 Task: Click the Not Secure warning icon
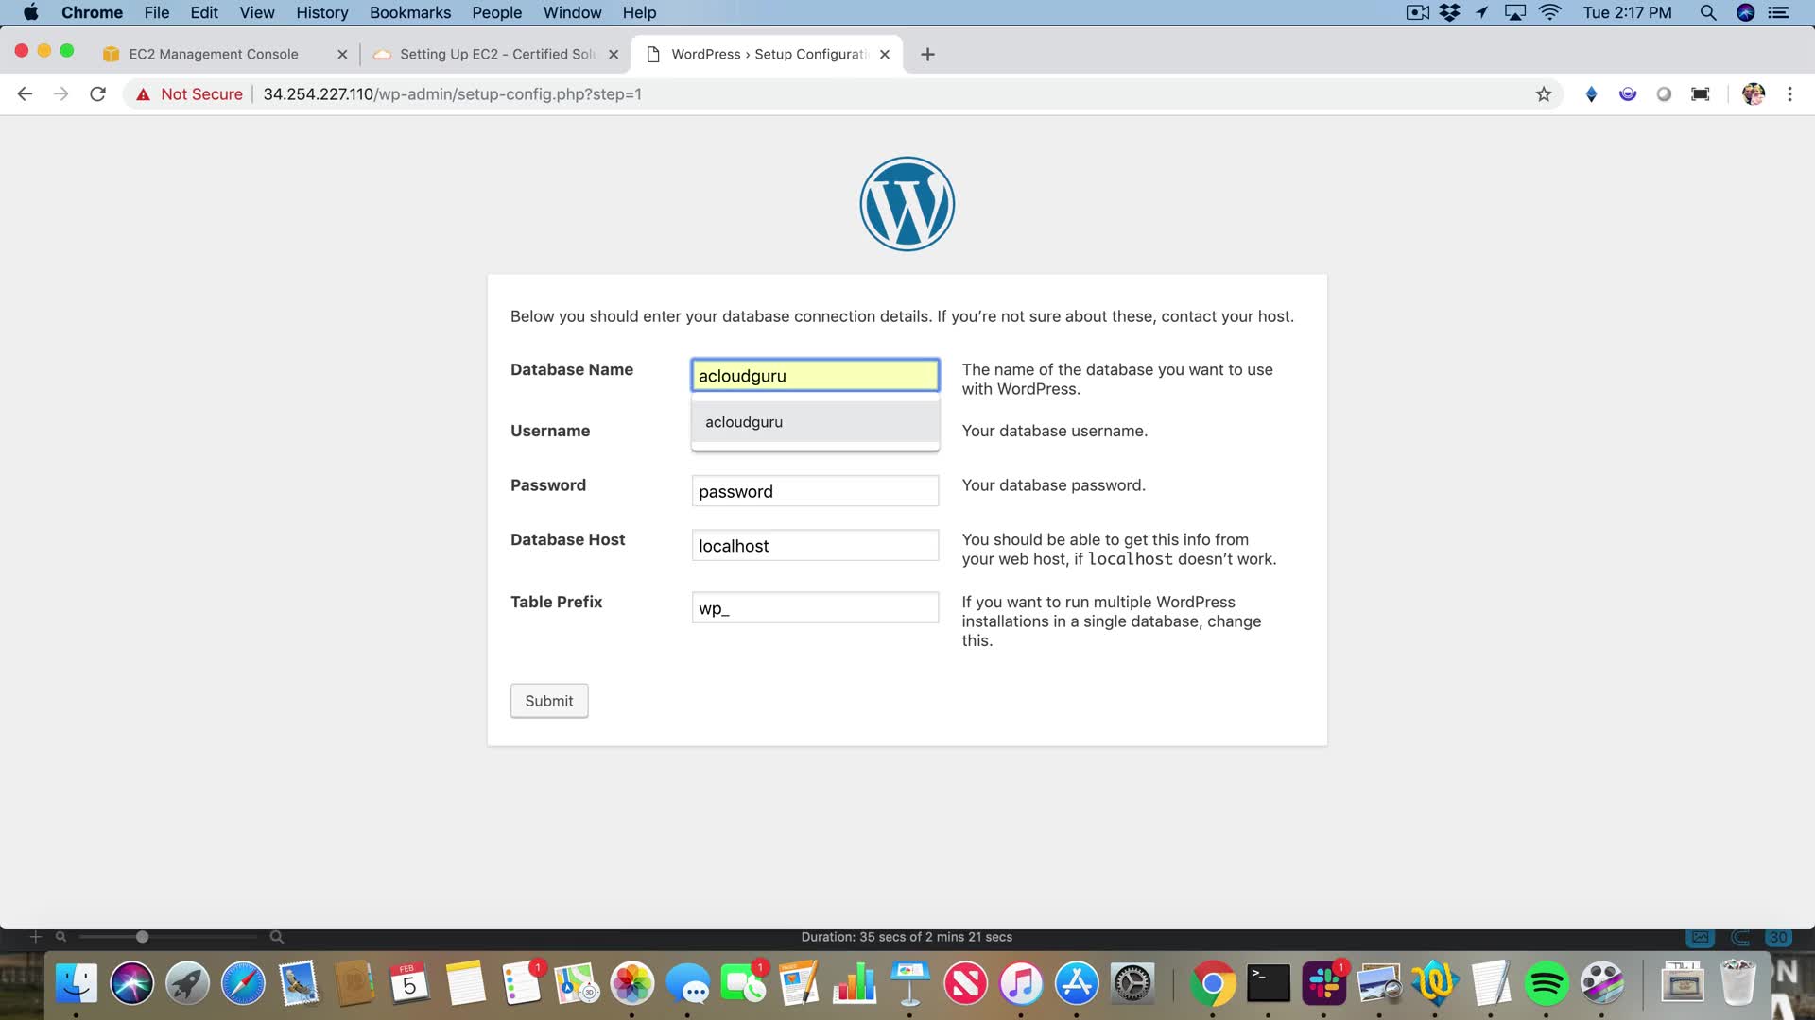point(144,94)
